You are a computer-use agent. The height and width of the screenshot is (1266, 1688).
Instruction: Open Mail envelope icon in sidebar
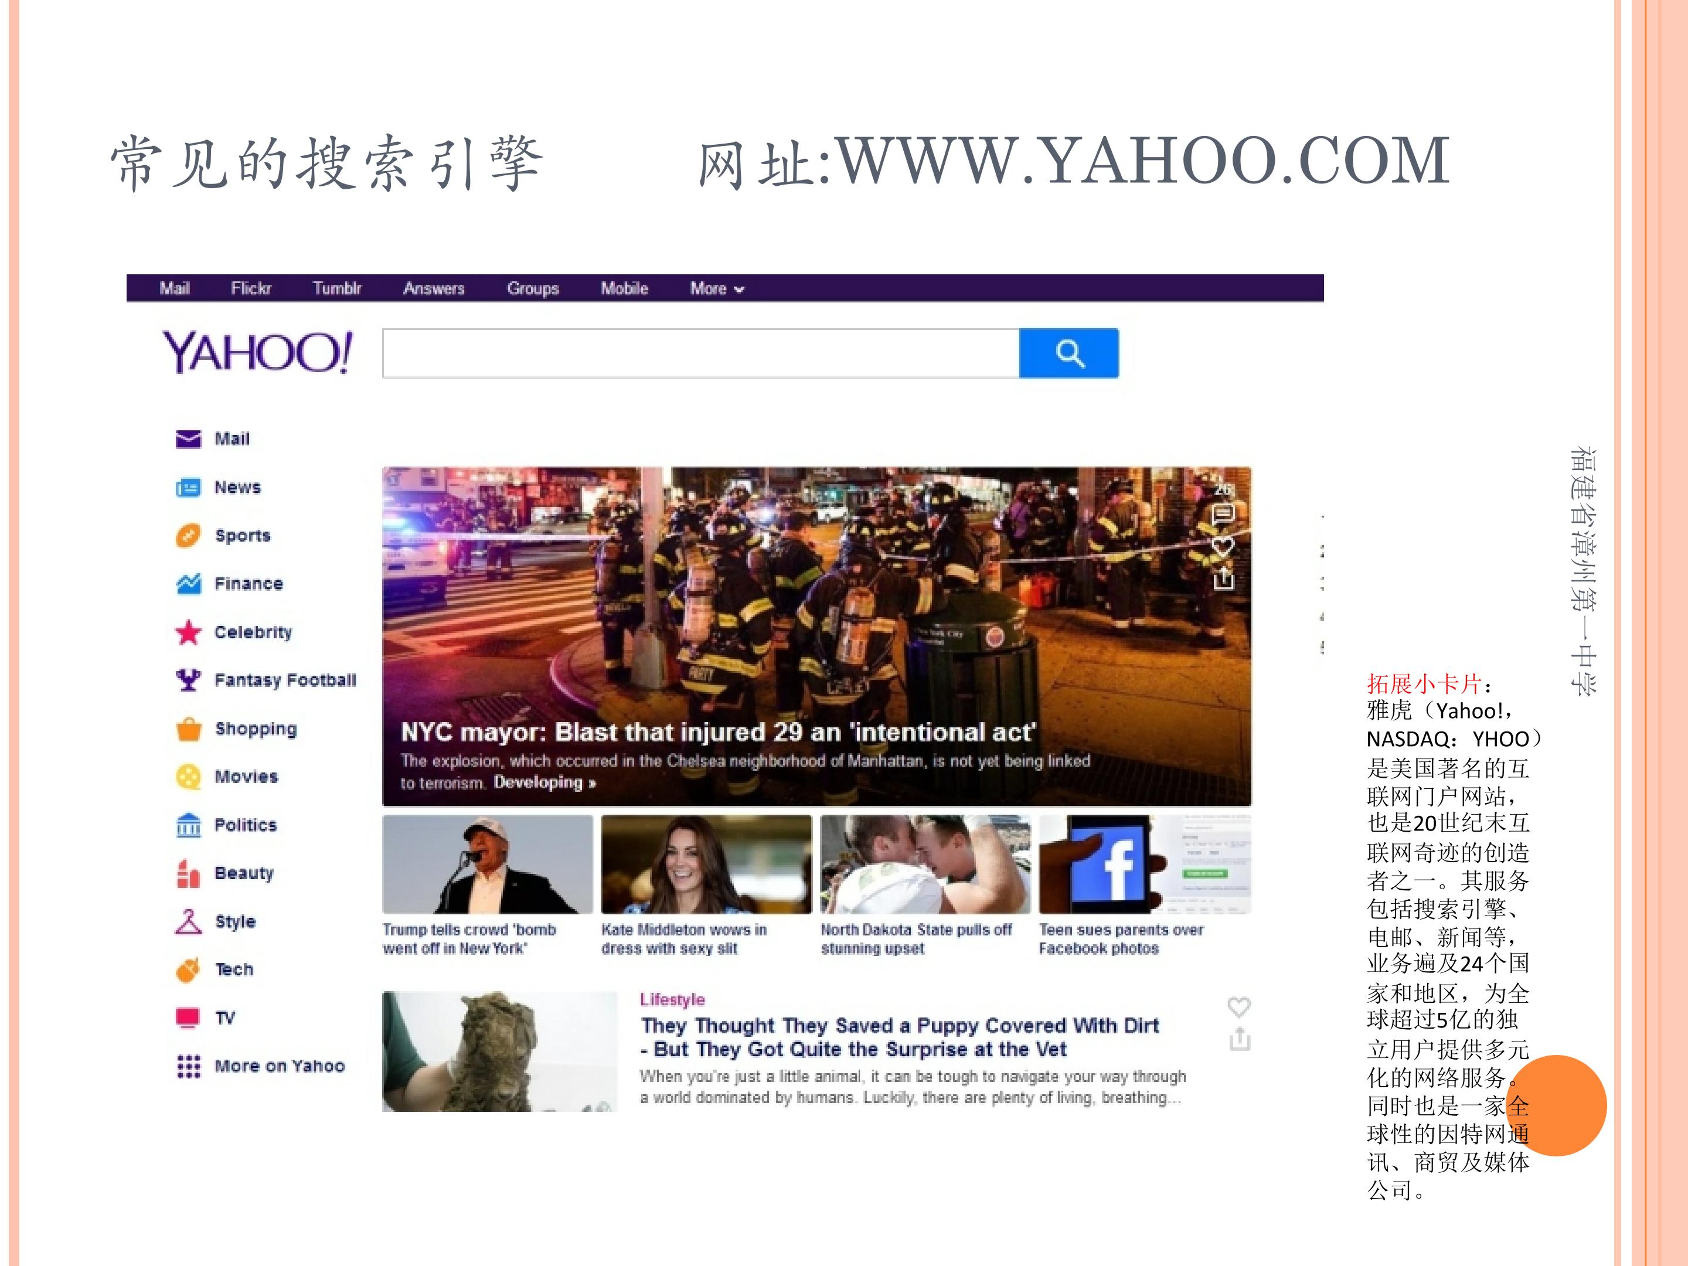[x=188, y=439]
